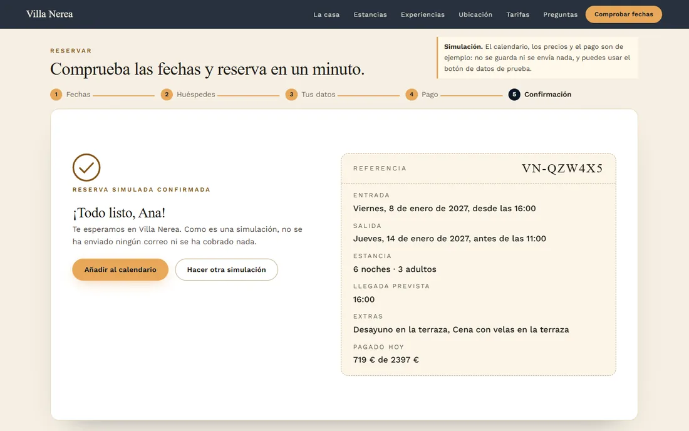Screen dimensions: 689x431
Task: Open the Estancias menu item
Action: (370, 14)
